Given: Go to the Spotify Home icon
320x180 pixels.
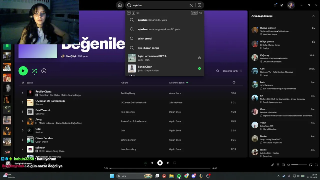Looking at the screenshot, I should click(120, 5).
